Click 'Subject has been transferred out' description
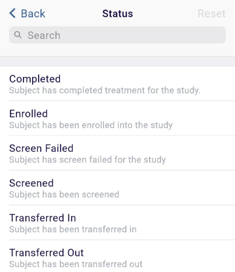The width and height of the screenshot is (235, 272). pos(76,264)
